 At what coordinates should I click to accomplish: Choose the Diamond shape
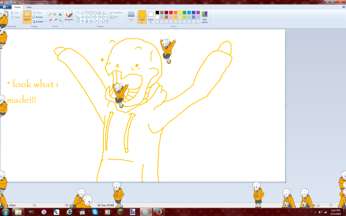[x=83, y=17]
